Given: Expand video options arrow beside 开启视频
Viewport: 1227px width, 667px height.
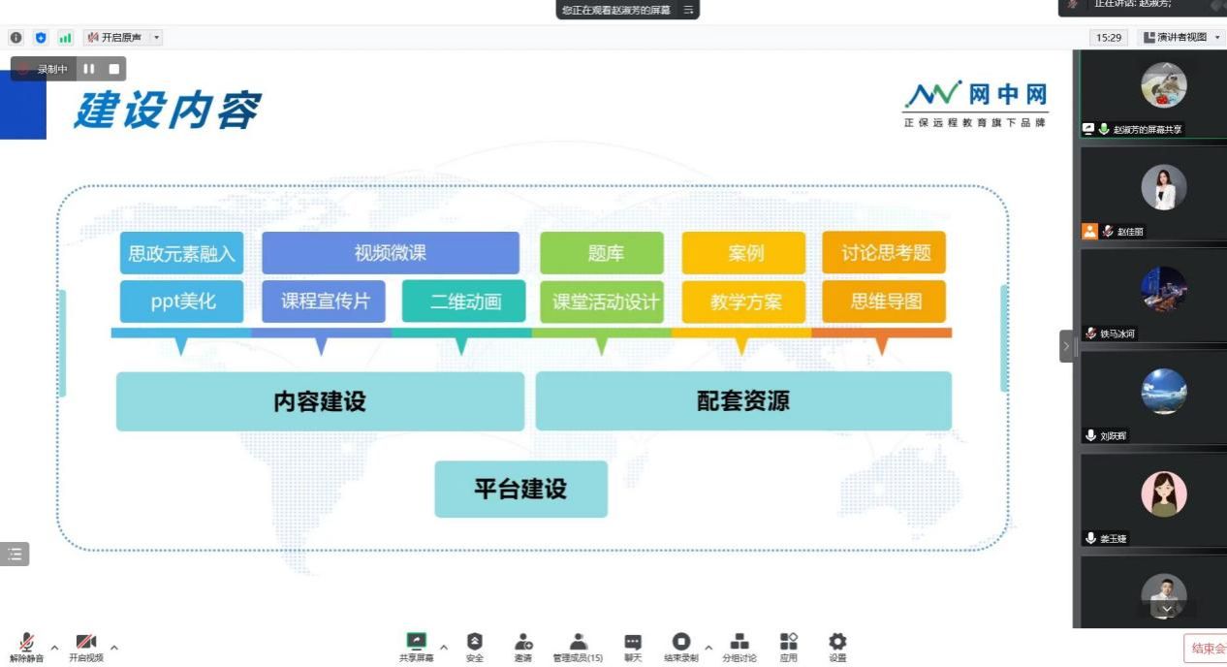Looking at the screenshot, I should pyautogui.click(x=114, y=648).
